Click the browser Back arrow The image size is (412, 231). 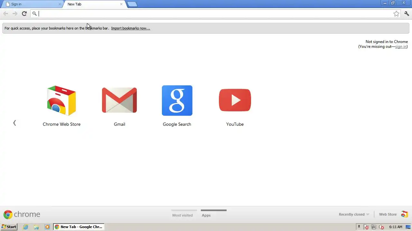(5, 13)
